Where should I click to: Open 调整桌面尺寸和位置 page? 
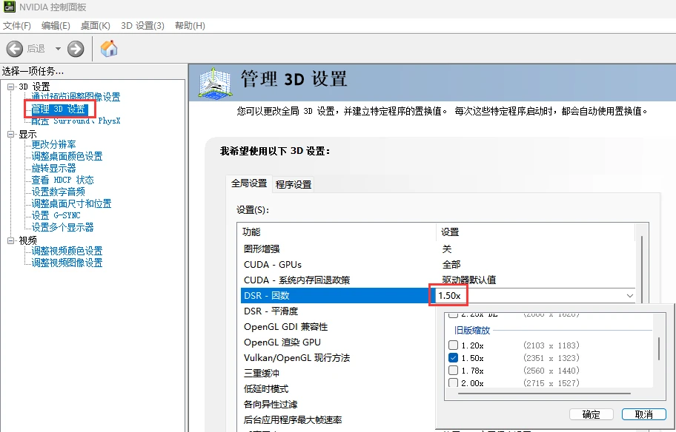[x=71, y=203]
